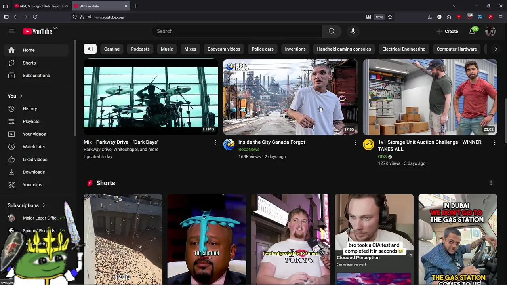The width and height of the screenshot is (507, 285).
Task: Open the notifications bell
Action: [x=472, y=31]
